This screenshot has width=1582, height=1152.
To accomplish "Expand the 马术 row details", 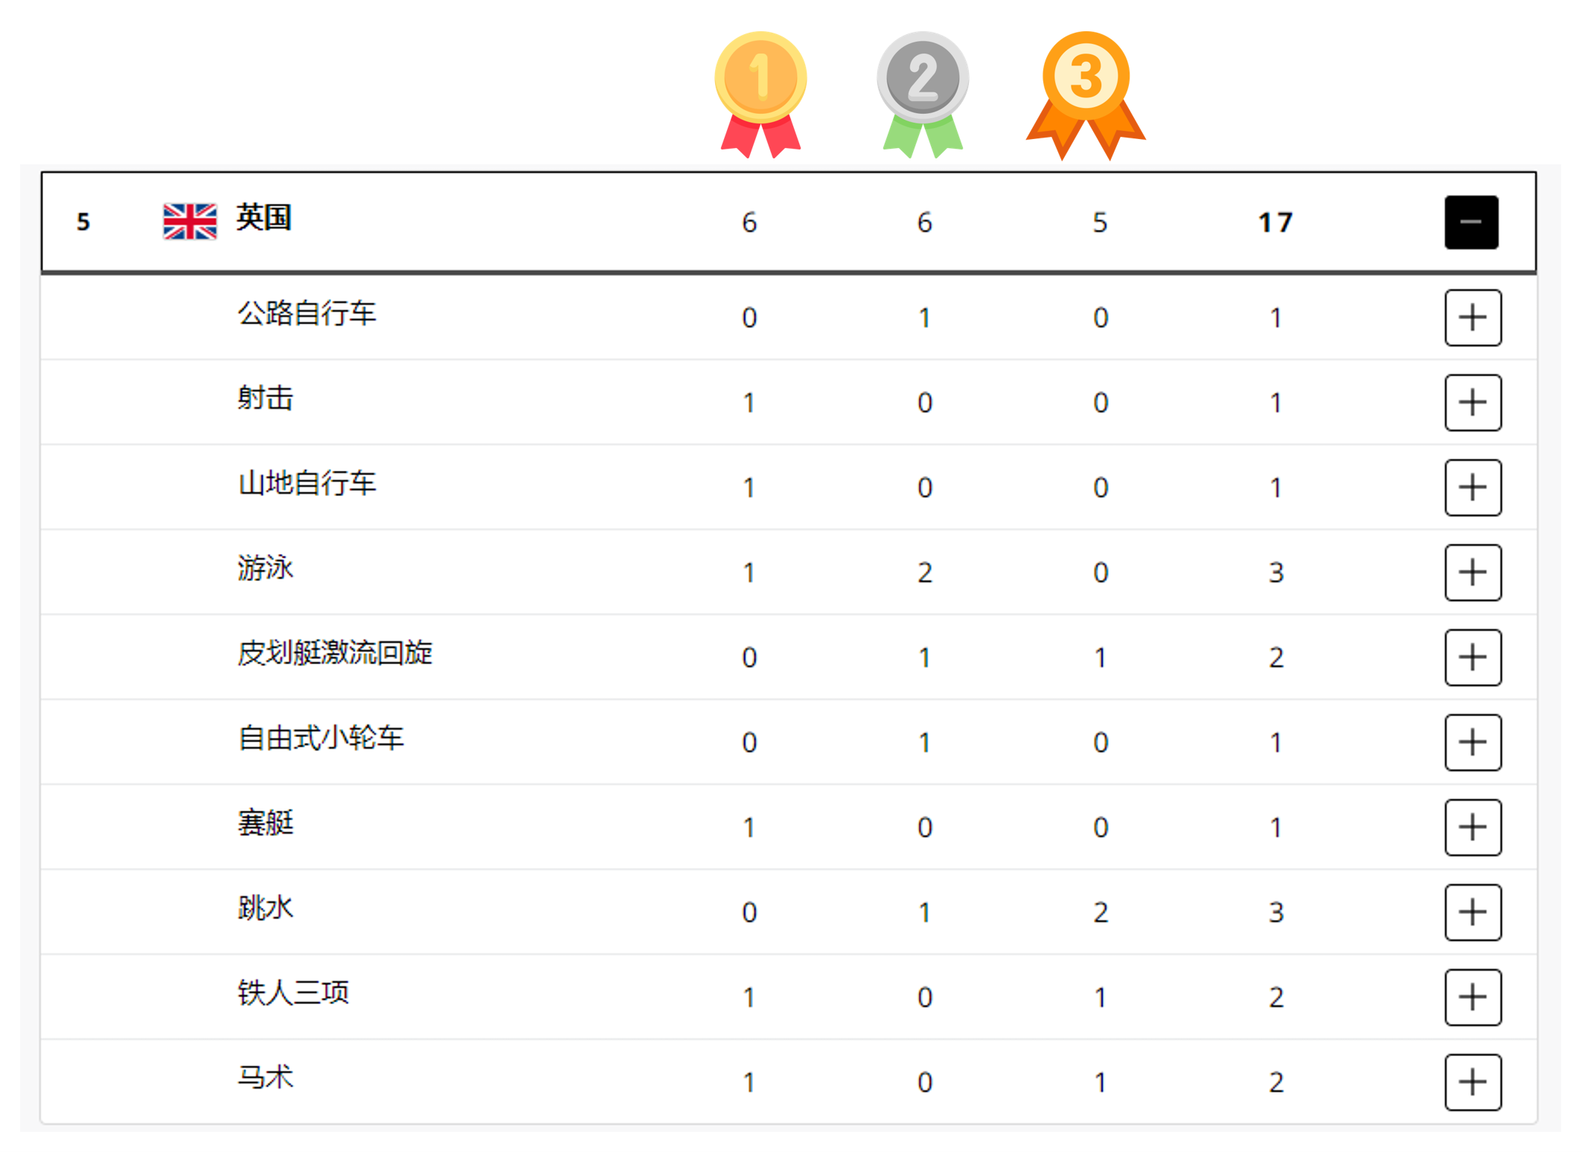I will 1473,1082.
